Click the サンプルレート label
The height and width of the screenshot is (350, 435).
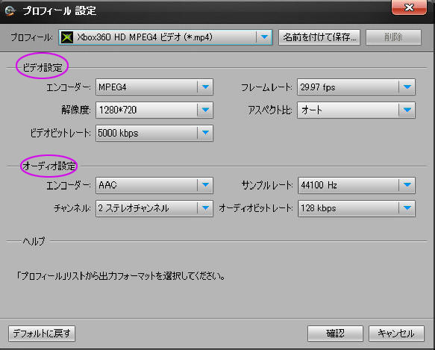point(267,185)
